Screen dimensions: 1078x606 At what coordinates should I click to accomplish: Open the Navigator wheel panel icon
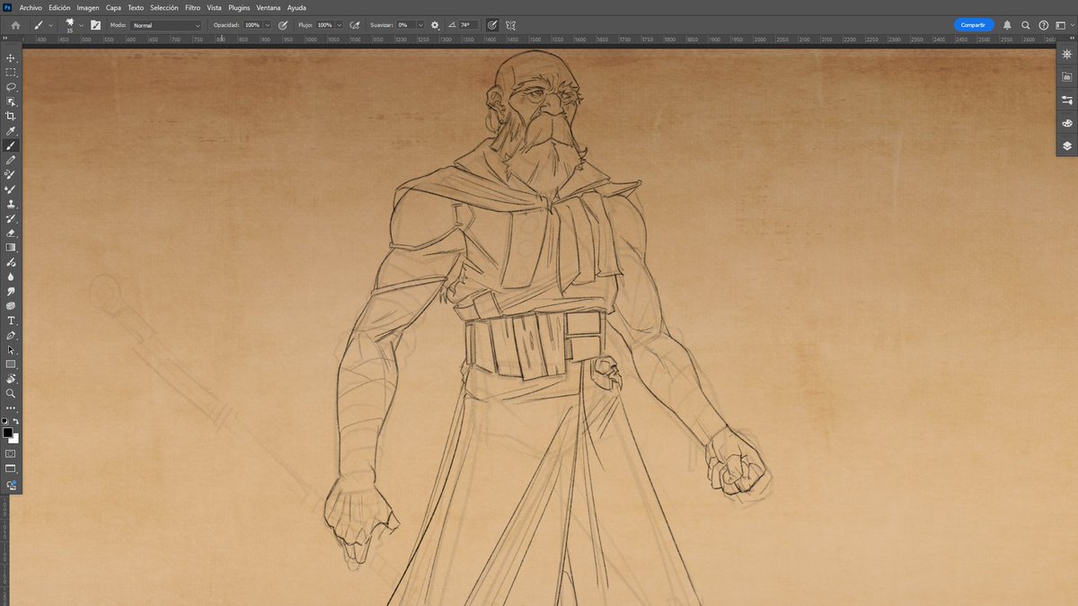(x=1066, y=55)
